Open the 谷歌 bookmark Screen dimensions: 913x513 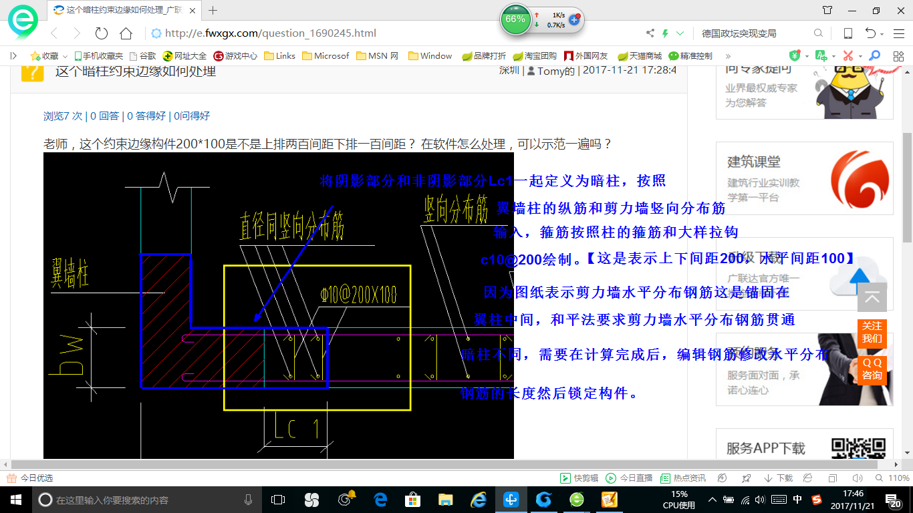pyautogui.click(x=143, y=56)
